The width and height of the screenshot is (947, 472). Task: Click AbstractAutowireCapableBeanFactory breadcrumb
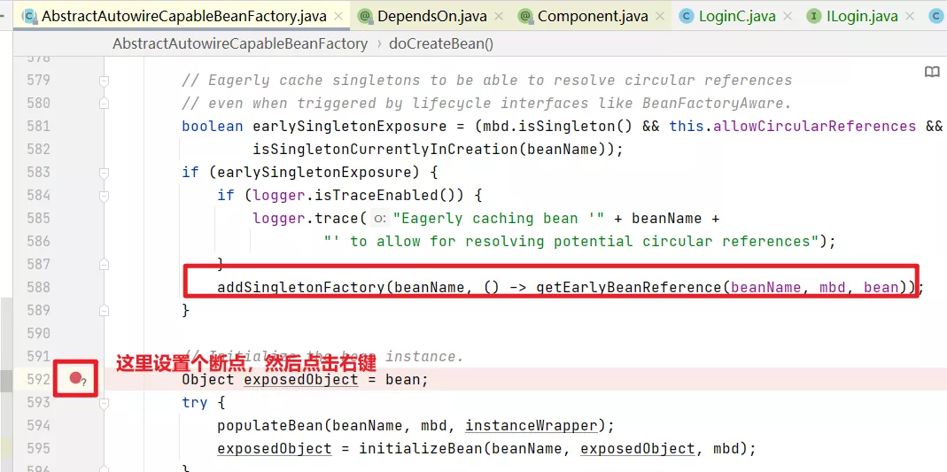click(240, 44)
